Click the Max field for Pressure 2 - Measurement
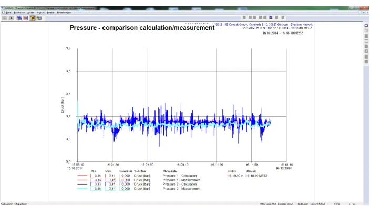 coord(110,189)
